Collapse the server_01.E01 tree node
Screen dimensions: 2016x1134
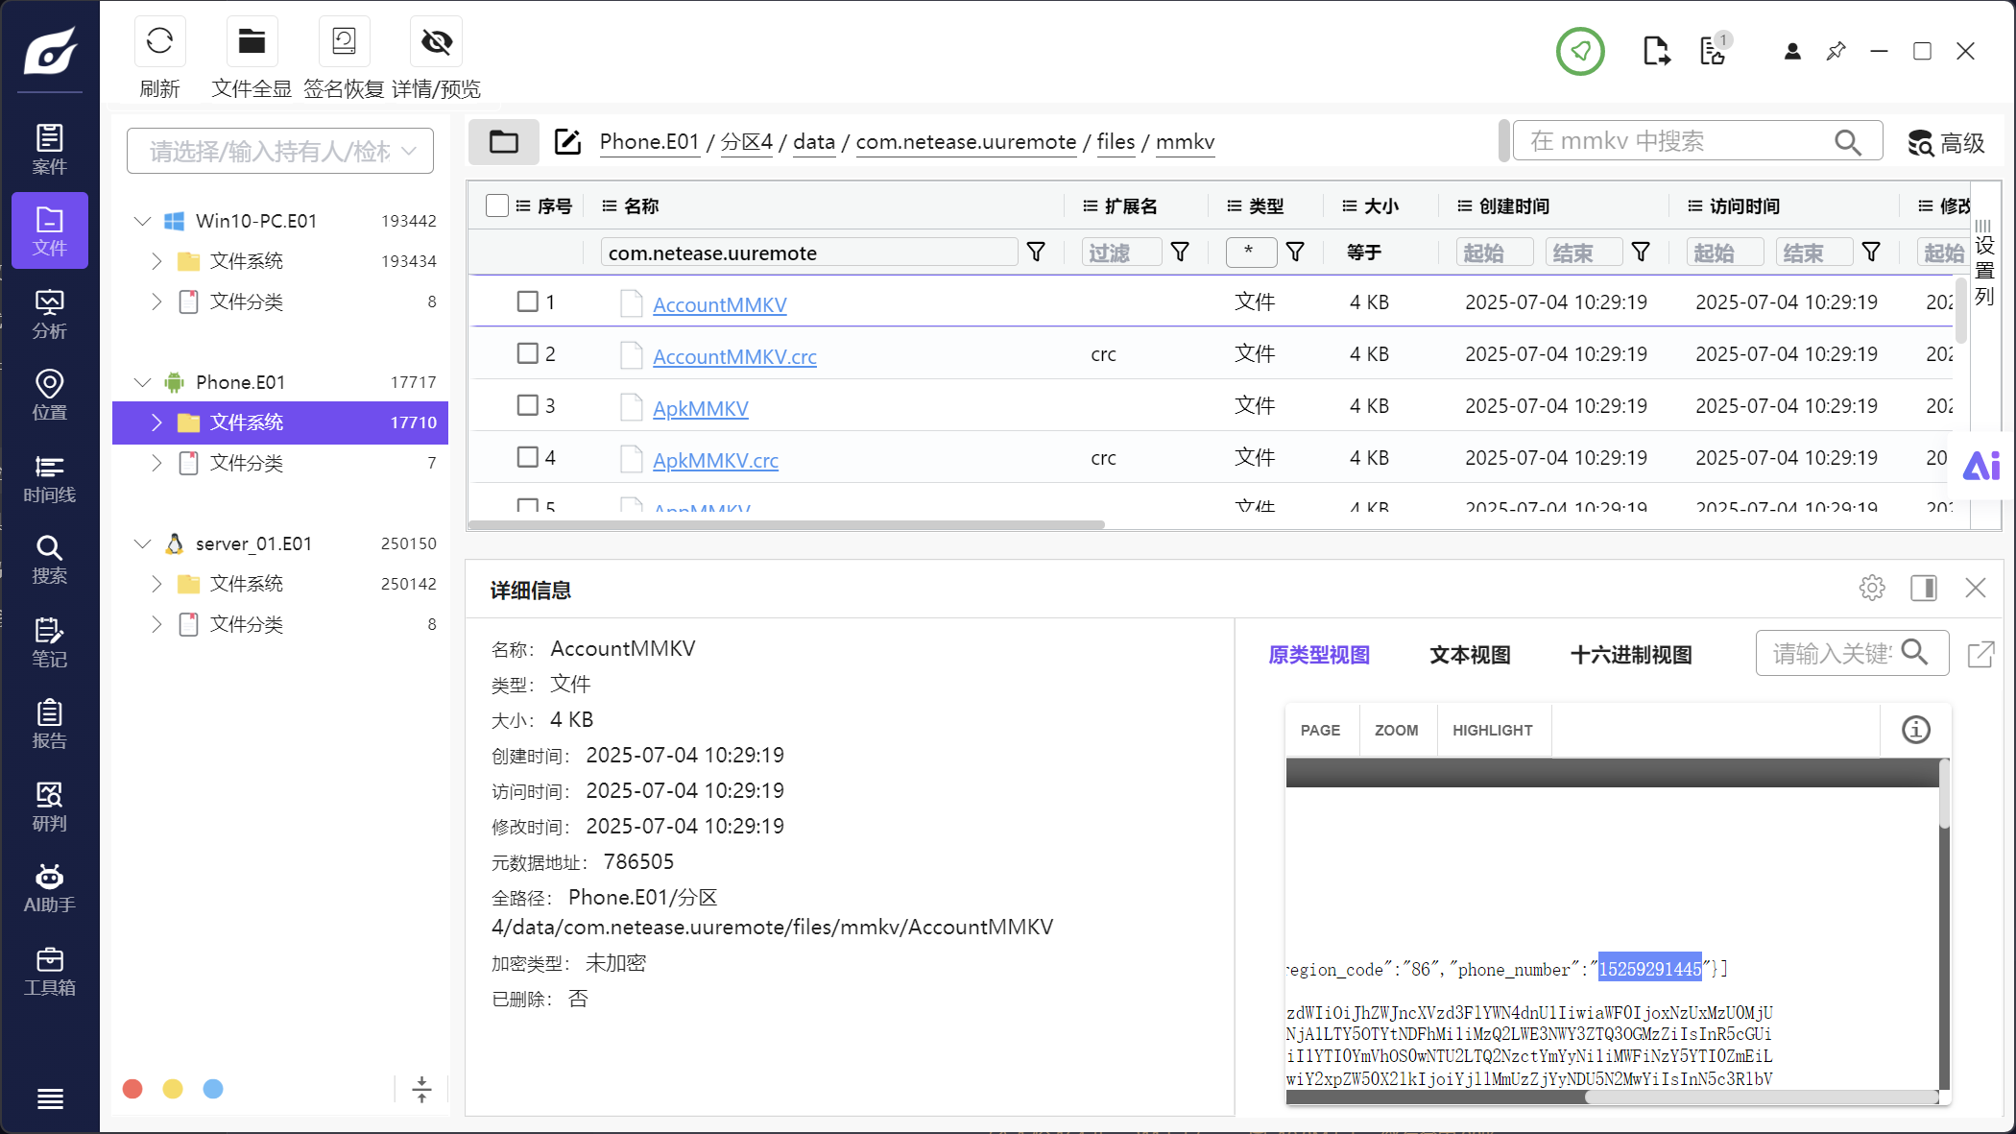coord(143,543)
